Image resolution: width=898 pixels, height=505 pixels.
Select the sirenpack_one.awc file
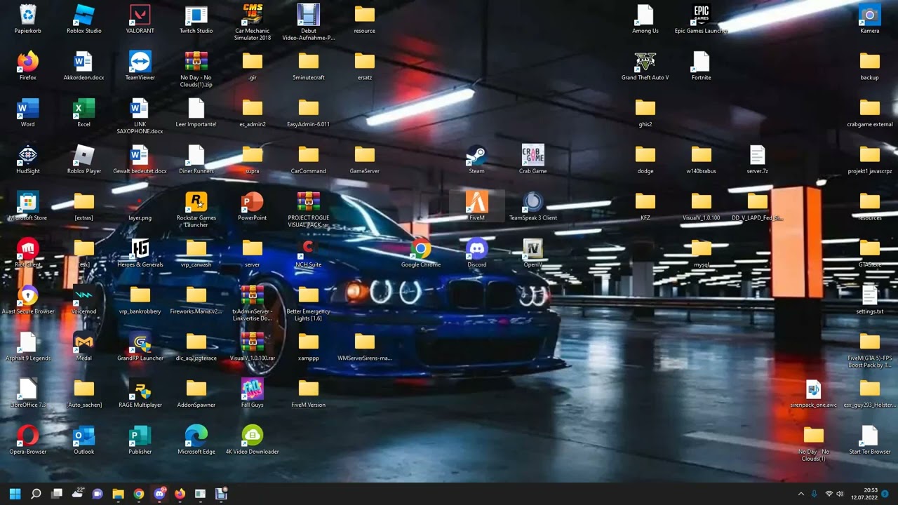[x=814, y=393]
